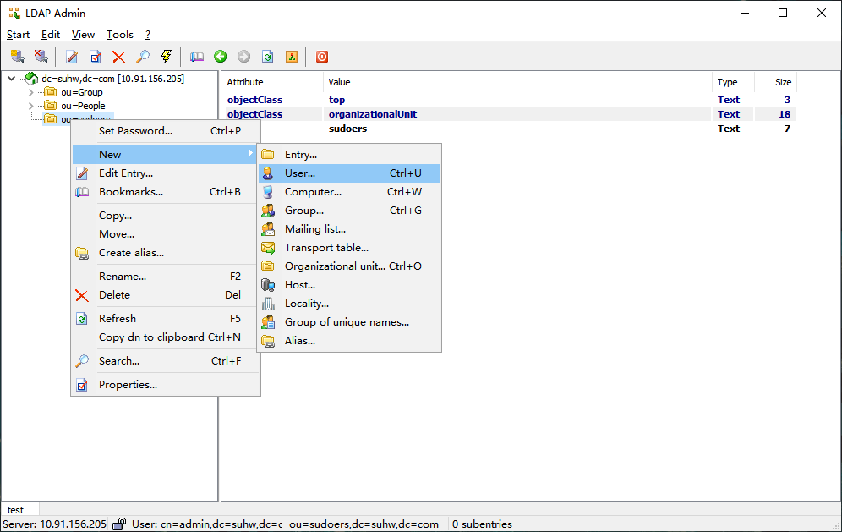Click the lock icon in status bar
This screenshot has height=532, width=842.
coord(119,524)
